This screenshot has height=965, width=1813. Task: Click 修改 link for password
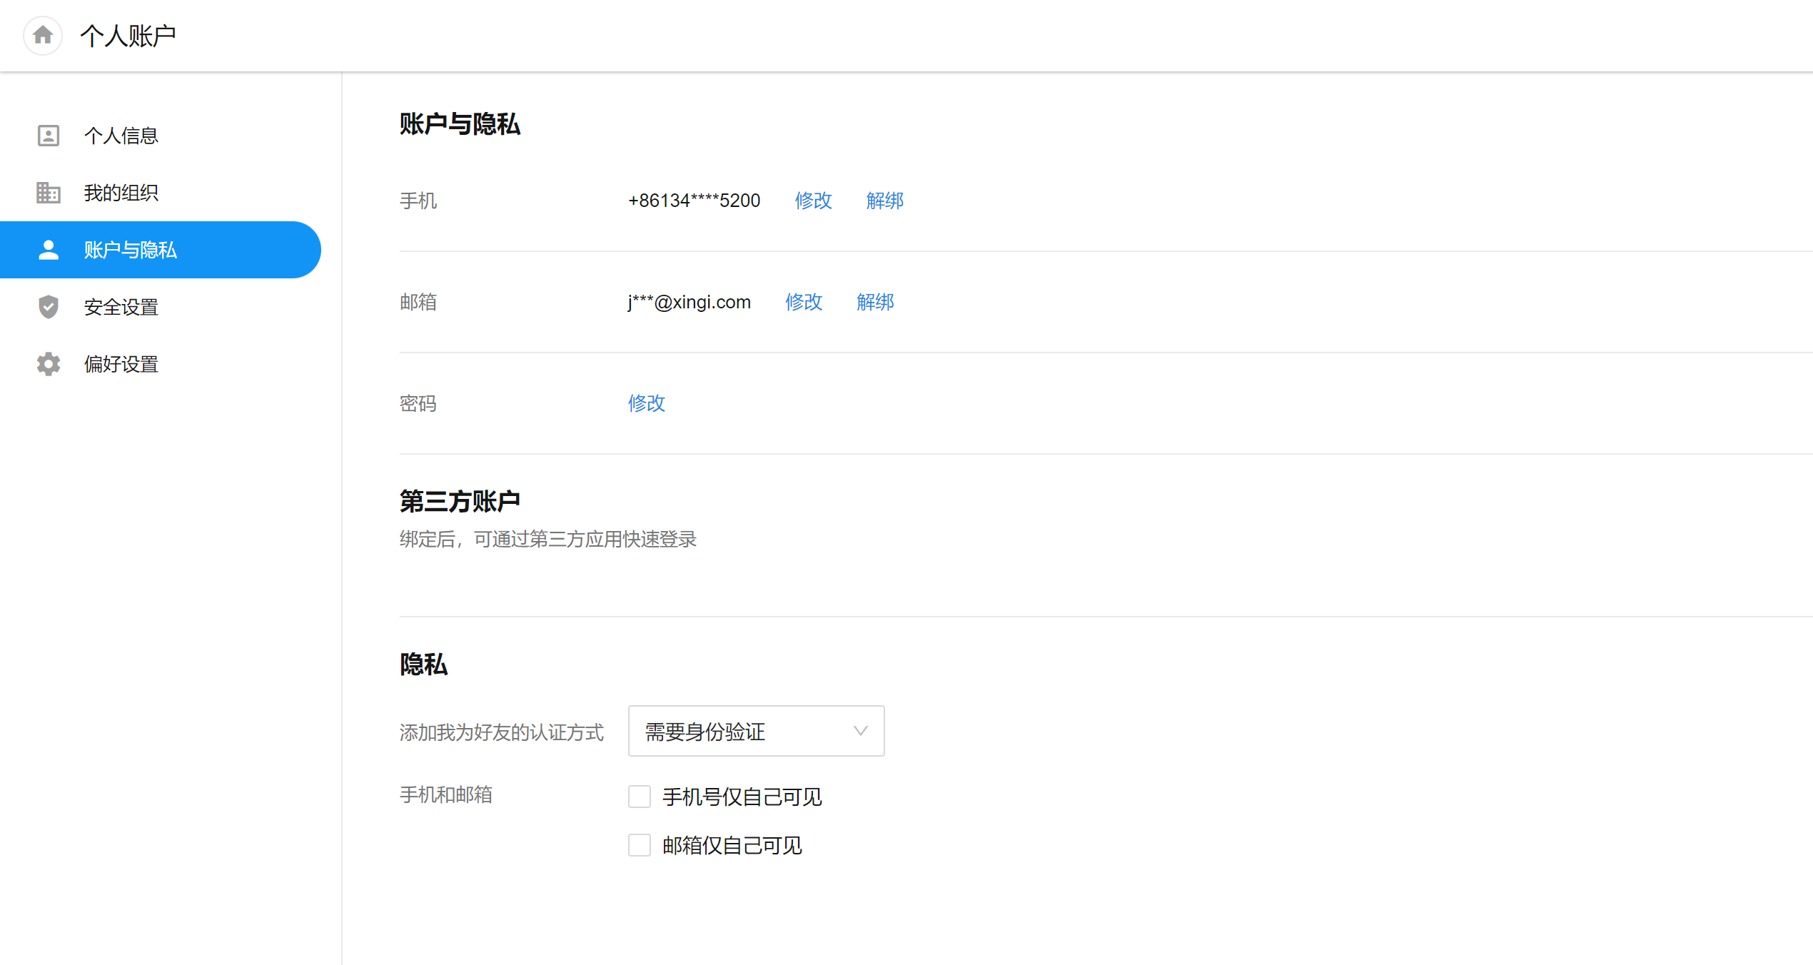[646, 403]
